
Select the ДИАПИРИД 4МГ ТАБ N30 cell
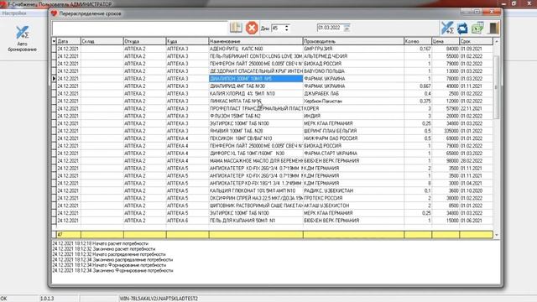click(x=256, y=86)
